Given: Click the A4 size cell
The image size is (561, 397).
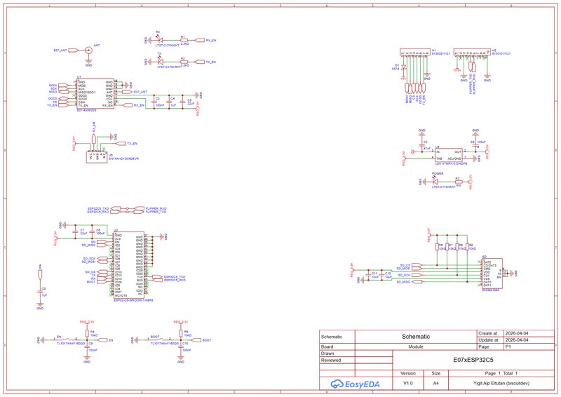Looking at the screenshot, I should (x=435, y=383).
